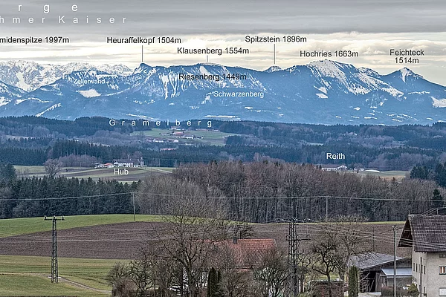
Task: Select the Riesenberg 1449m label
Action: [212, 76]
